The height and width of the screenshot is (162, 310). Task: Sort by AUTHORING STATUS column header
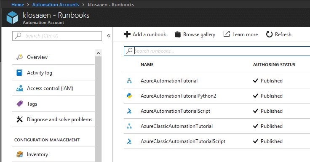274,65
